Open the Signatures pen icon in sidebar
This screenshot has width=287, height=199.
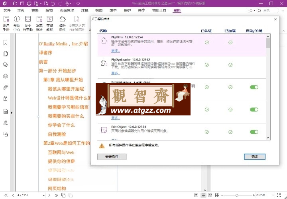(6, 123)
